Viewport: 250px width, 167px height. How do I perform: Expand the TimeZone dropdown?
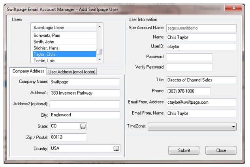click(x=233, y=127)
